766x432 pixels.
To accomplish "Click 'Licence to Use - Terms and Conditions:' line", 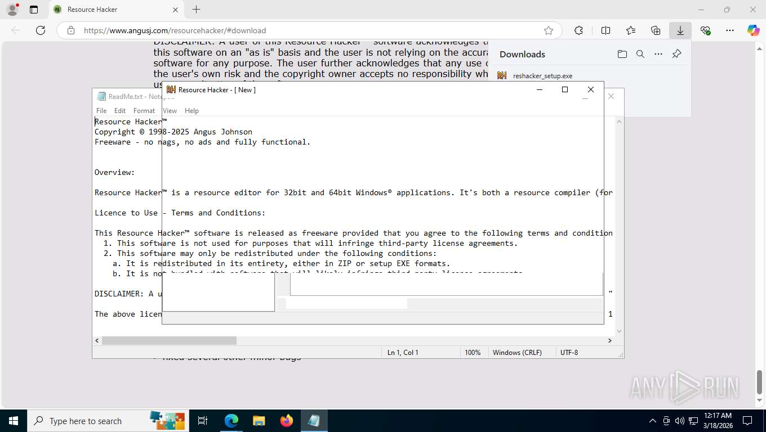I will click(180, 213).
